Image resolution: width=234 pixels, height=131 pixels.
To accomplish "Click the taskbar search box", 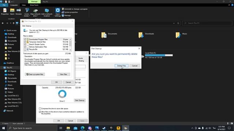I will [32, 128].
